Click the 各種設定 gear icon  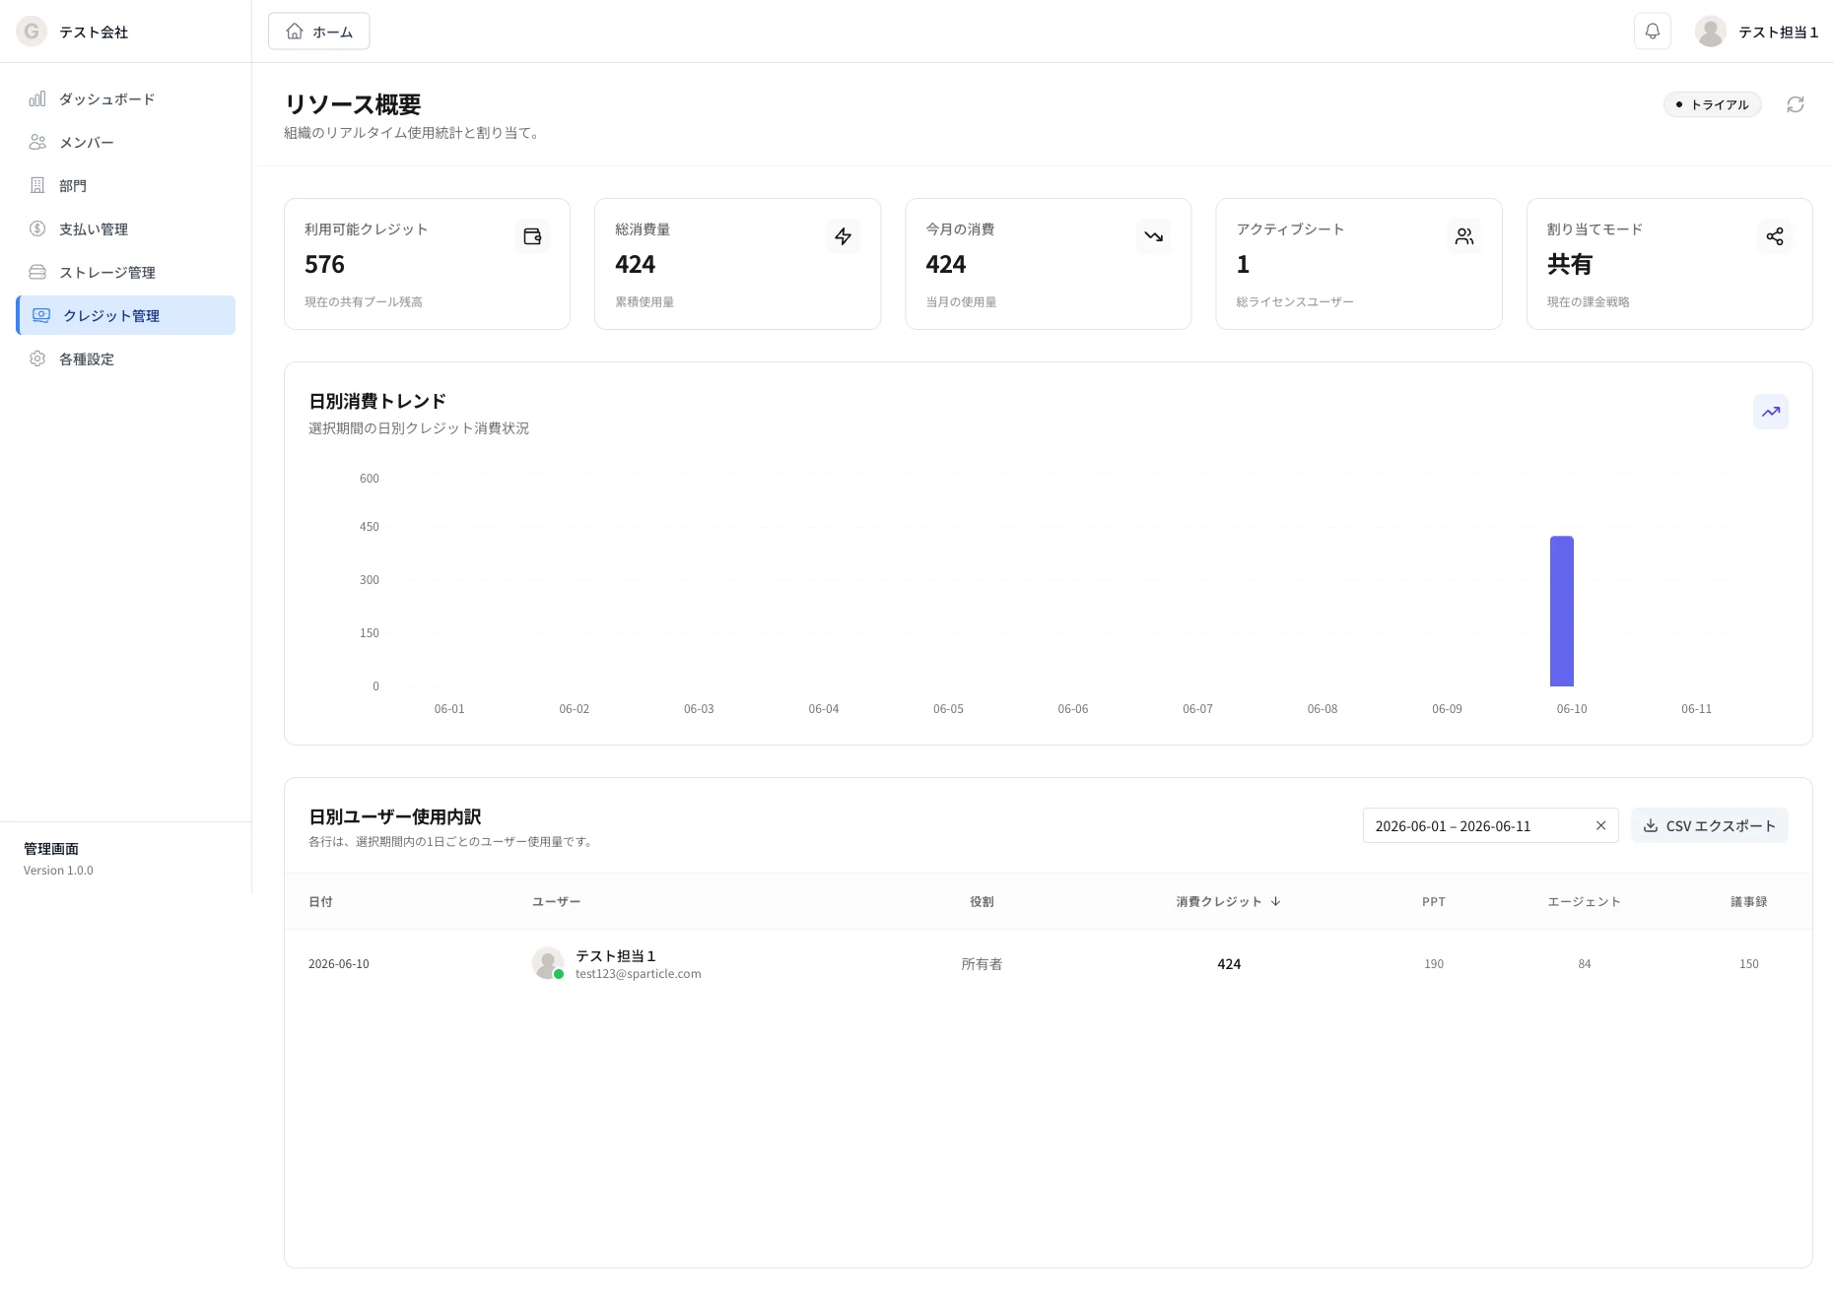pos(37,359)
